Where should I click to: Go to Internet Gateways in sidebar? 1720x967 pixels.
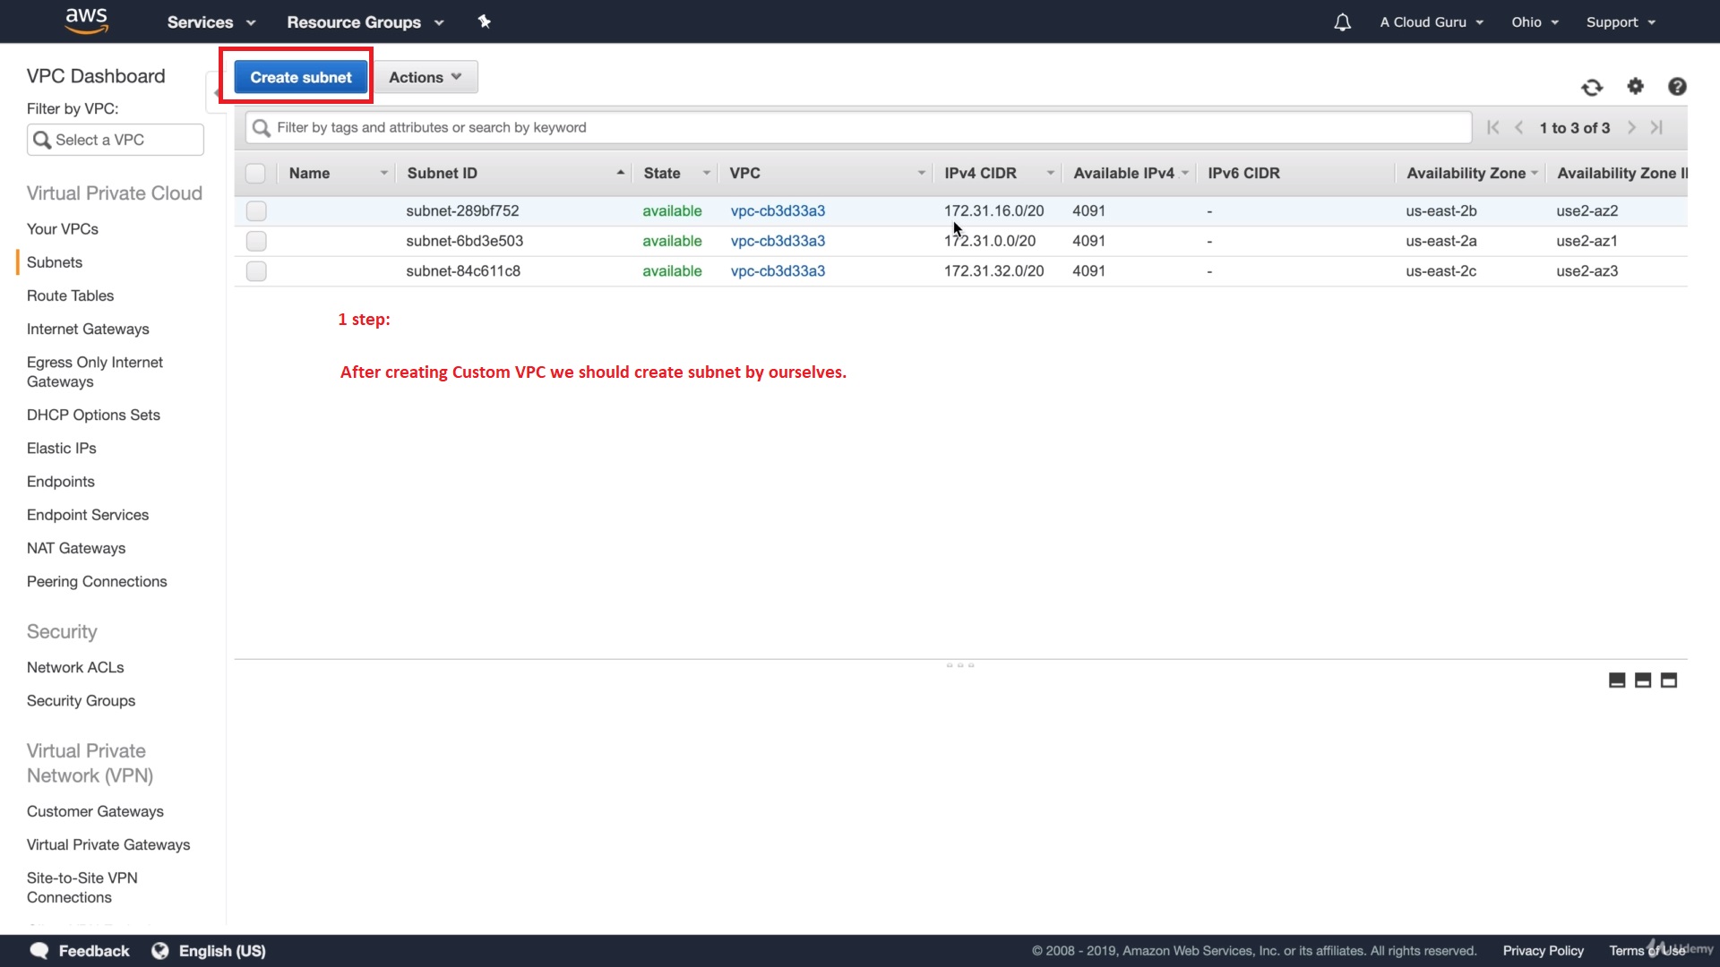coord(88,329)
